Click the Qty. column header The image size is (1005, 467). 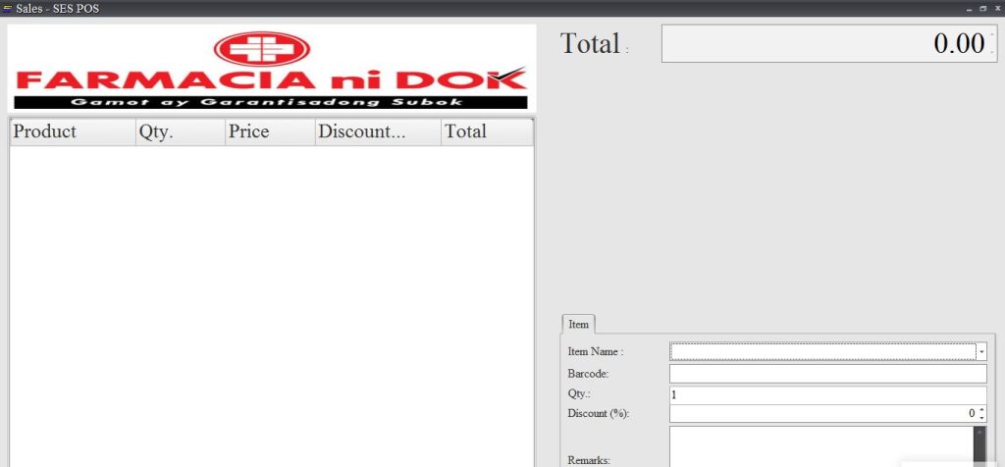point(180,131)
